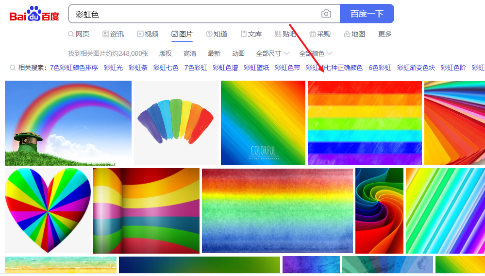Open the 地图 tab
Screen dimensions: 485x276
[354, 34]
